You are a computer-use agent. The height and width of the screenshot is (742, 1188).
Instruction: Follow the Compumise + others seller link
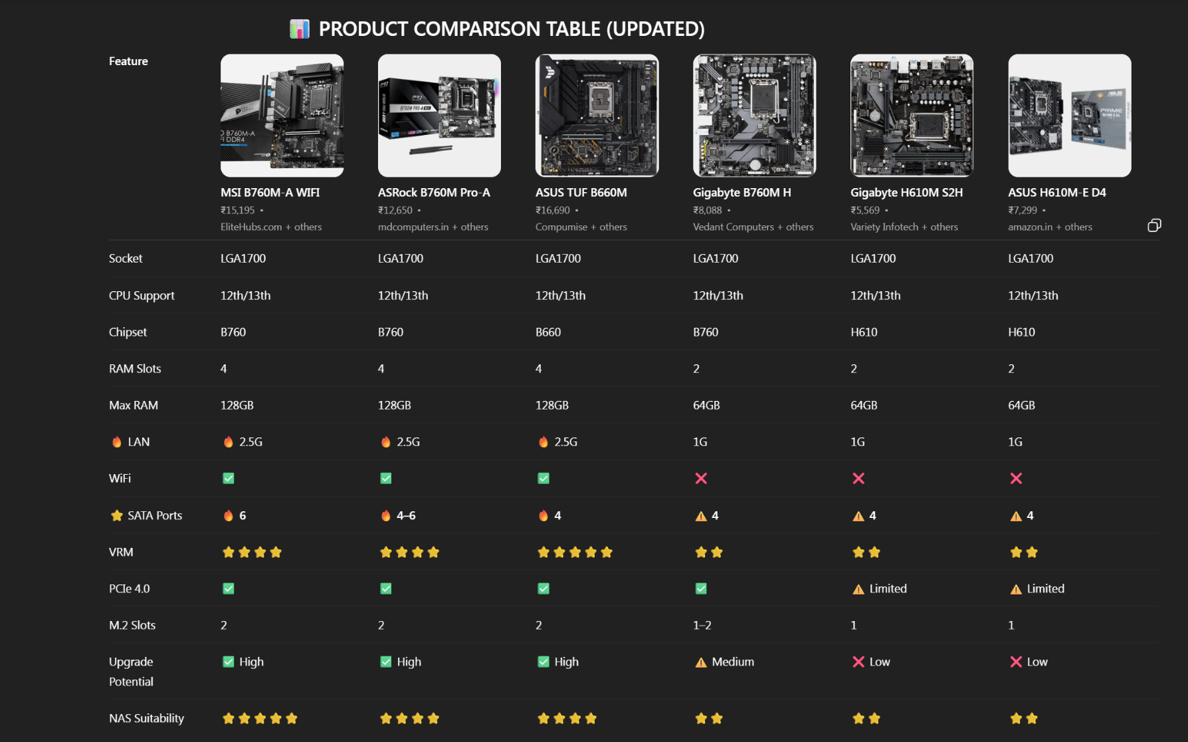pos(581,227)
